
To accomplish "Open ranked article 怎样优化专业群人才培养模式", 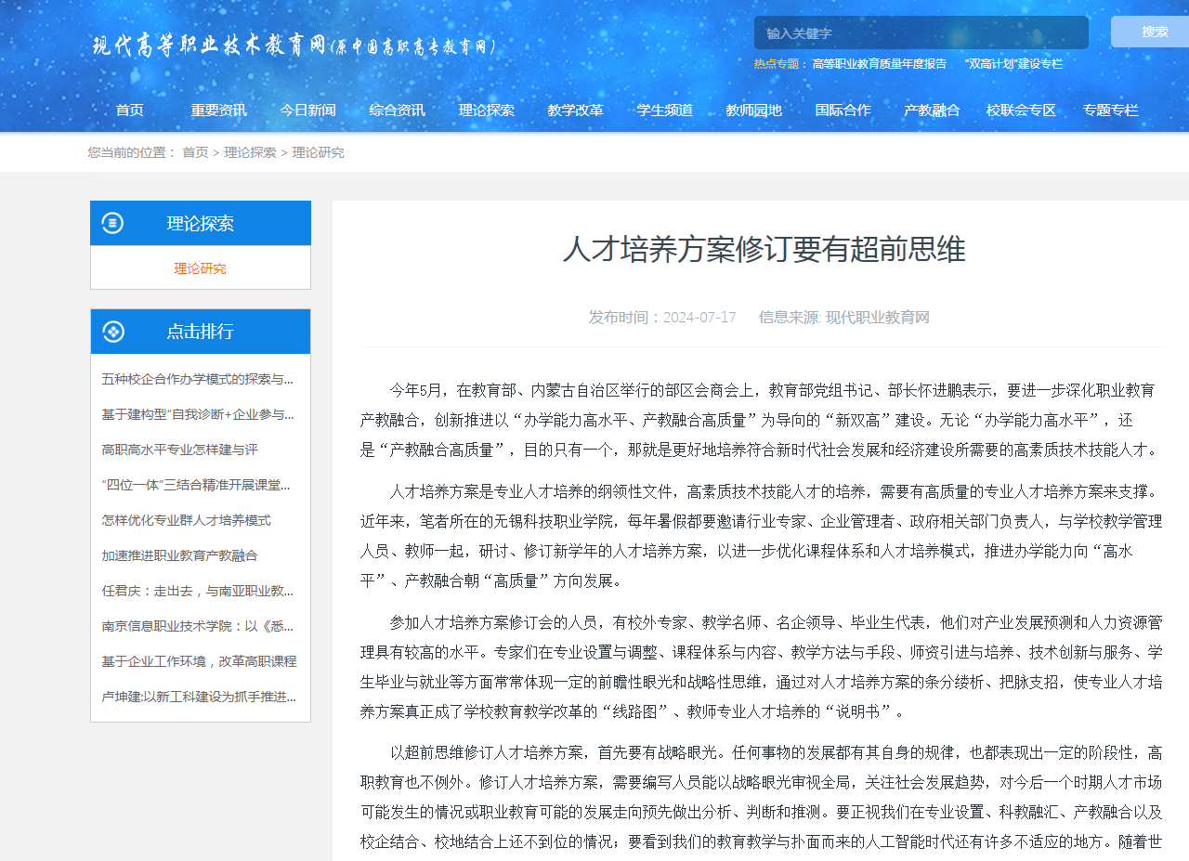I will pyautogui.click(x=186, y=520).
